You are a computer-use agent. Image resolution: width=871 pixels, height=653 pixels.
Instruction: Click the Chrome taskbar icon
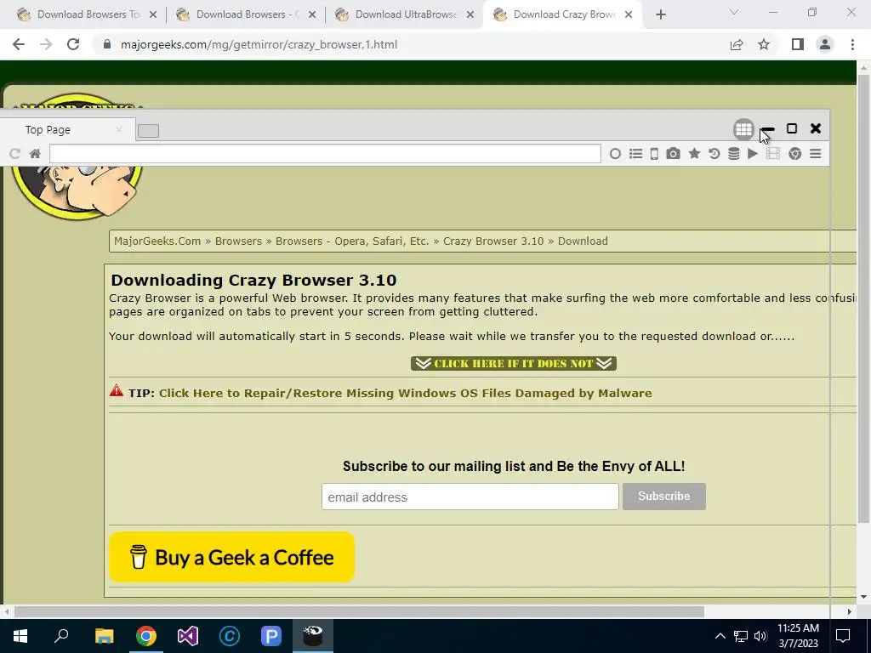pos(146,636)
